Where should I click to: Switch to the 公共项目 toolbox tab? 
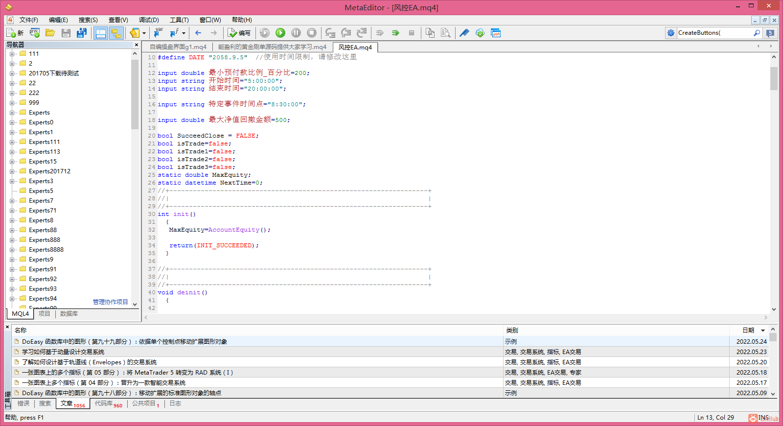tap(145, 404)
